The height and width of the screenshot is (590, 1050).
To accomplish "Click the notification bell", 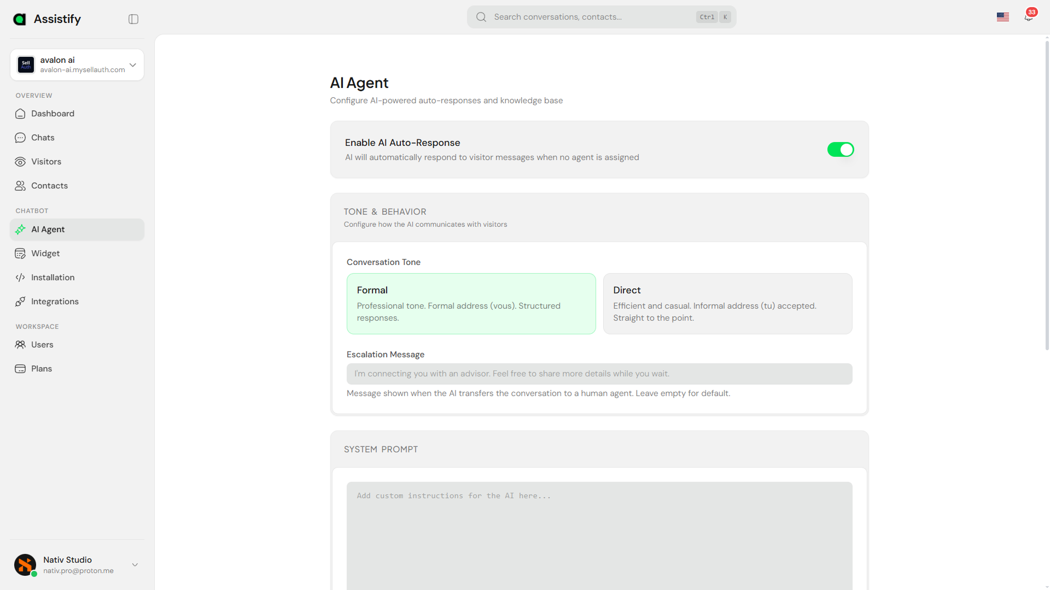I will pyautogui.click(x=1029, y=17).
